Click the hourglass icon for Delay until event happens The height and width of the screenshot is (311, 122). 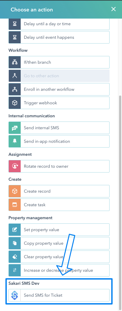pos(15,37)
